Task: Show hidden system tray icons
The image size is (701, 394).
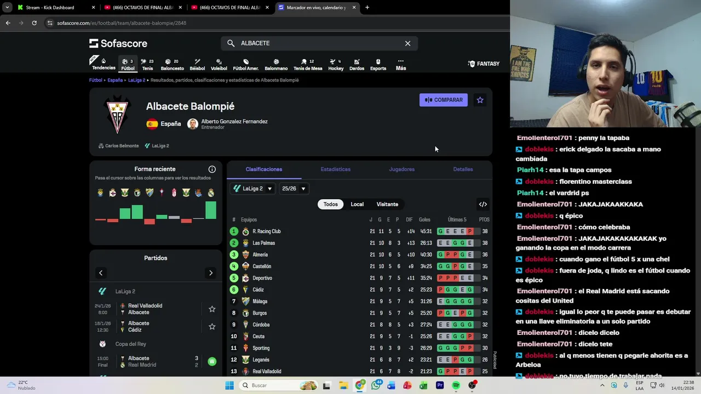Action: [x=602, y=386]
